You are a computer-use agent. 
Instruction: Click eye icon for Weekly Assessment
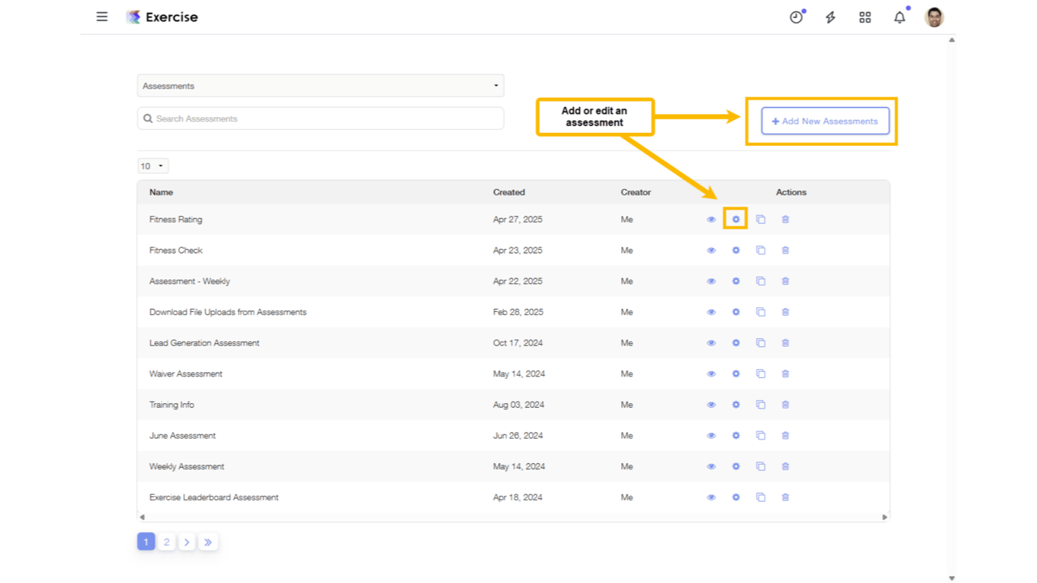point(711,467)
